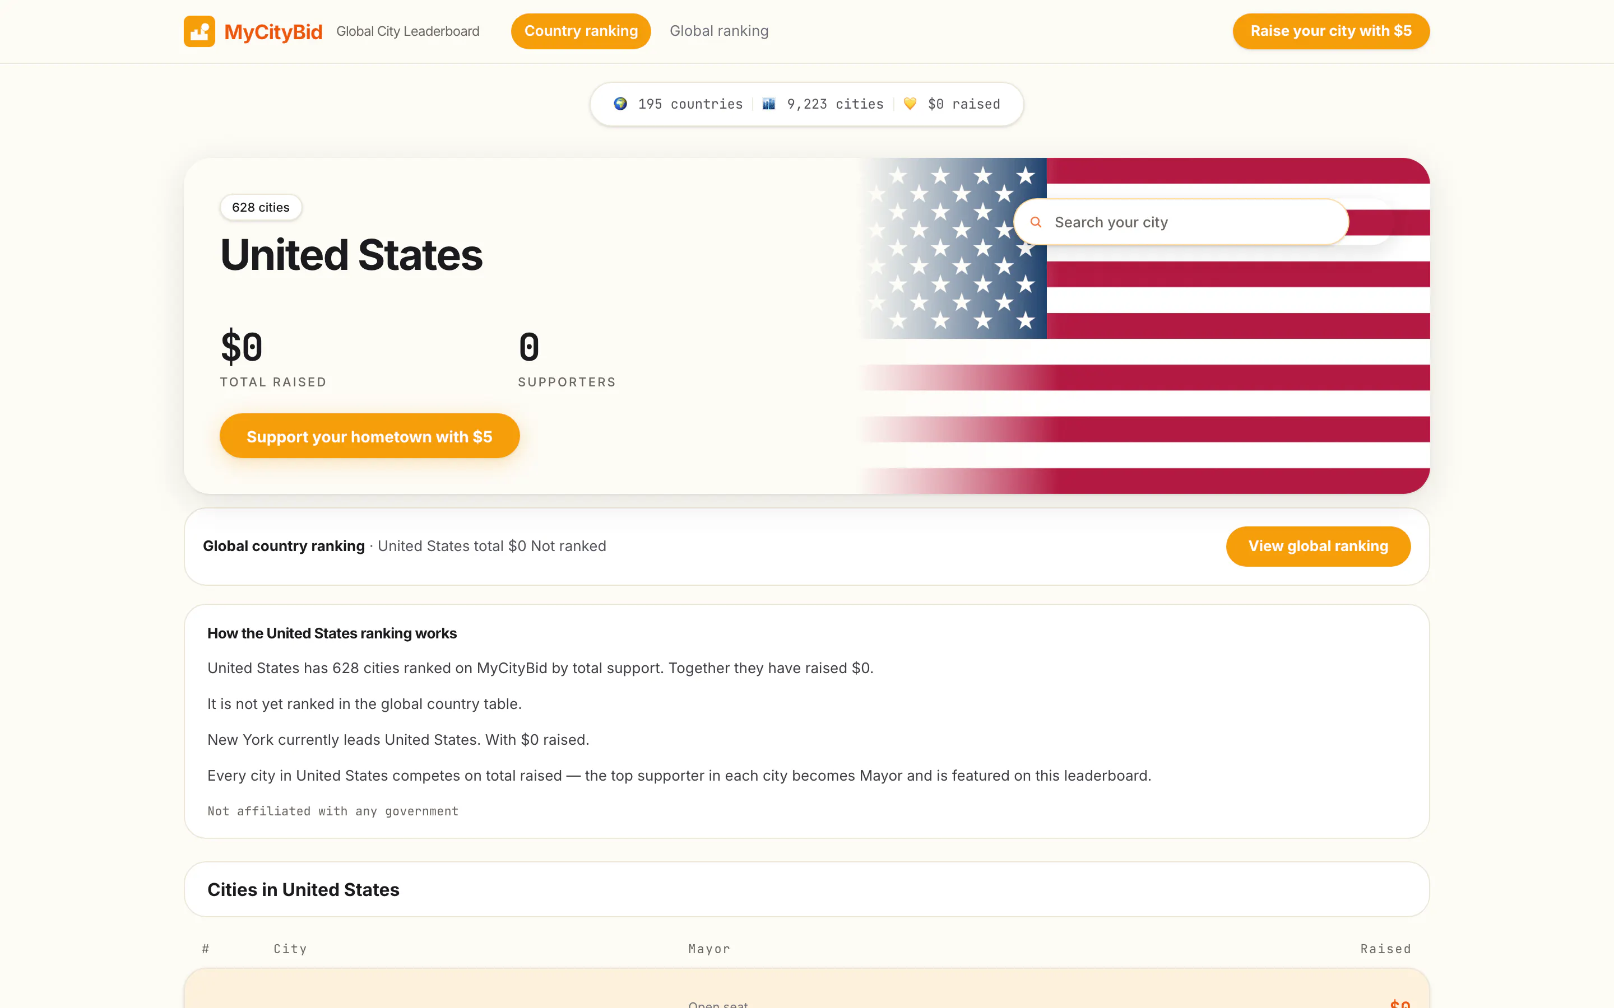The width and height of the screenshot is (1614, 1008).
Task: Click the top supporter becomes Mayor sentence
Action: [680, 776]
